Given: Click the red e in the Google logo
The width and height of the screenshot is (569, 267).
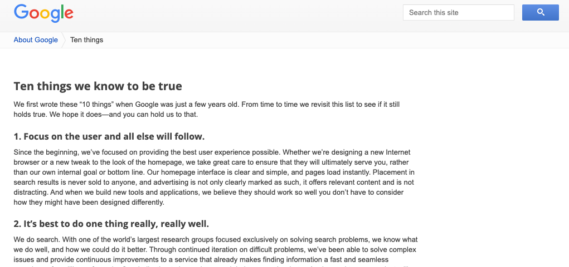Looking at the screenshot, I should 69,14.
